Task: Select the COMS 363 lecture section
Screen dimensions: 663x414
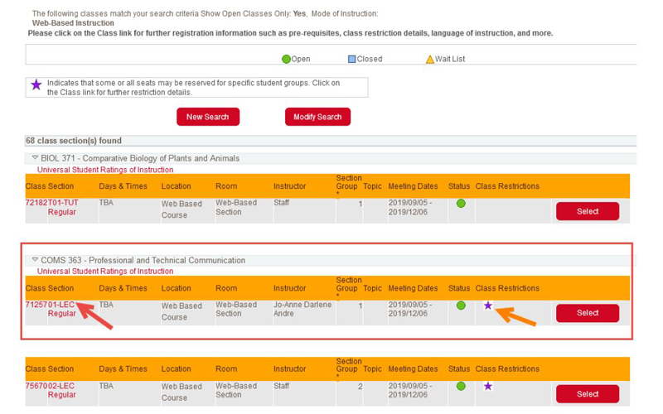Action: point(587,313)
